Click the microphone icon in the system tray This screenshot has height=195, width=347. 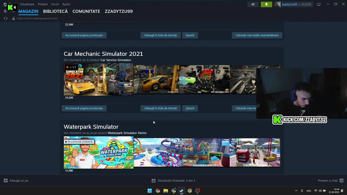(302, 191)
